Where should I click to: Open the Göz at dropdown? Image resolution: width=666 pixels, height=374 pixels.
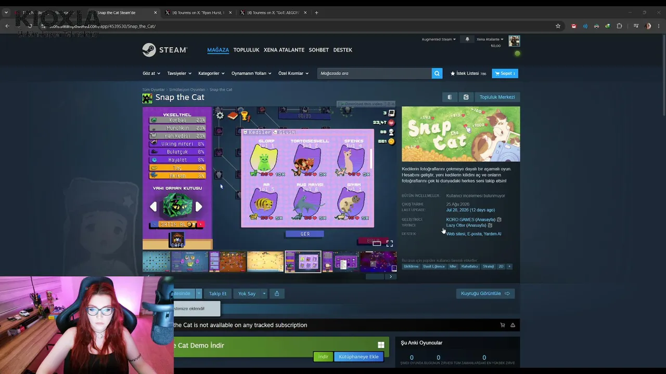pos(151,73)
